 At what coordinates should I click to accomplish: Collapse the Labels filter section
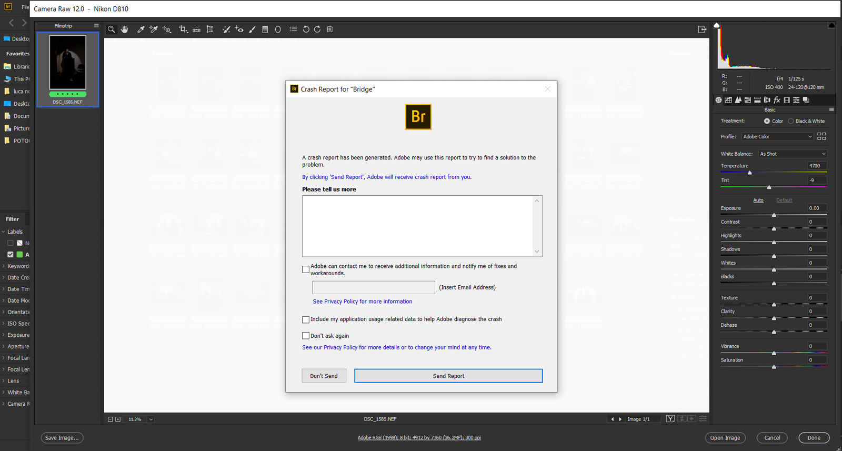[x=3, y=232]
